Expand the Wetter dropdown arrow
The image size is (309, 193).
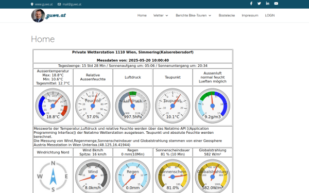click(167, 15)
